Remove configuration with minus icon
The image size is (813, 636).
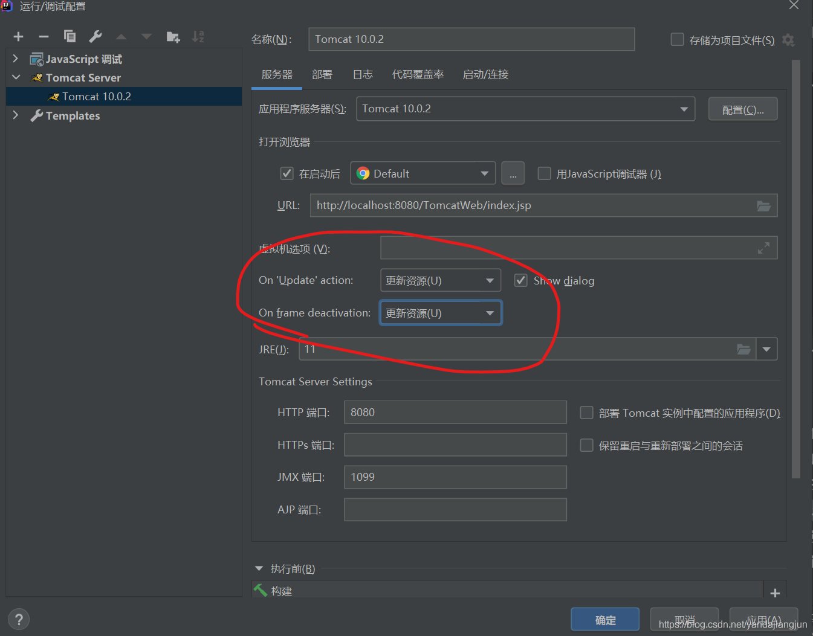pyautogui.click(x=44, y=37)
